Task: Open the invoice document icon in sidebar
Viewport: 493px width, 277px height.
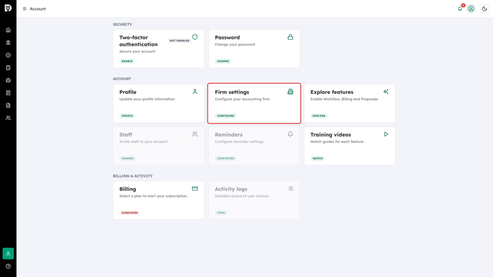Action: point(8,93)
